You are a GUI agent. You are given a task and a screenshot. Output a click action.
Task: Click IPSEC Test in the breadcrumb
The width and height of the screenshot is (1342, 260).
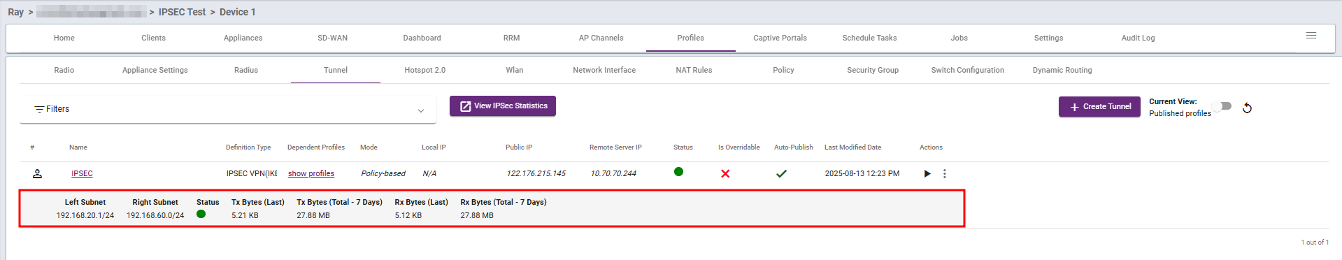tap(182, 12)
